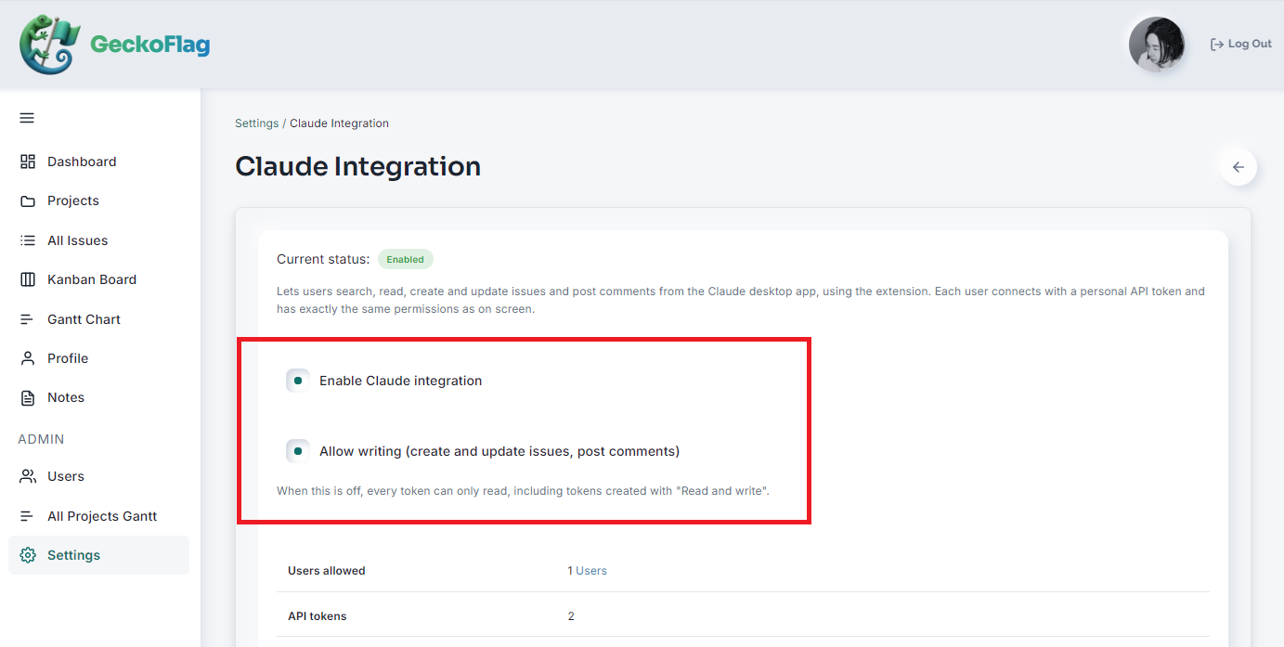Collapse sidebar with hamburger menu icon
This screenshot has height=647, width=1284.
click(27, 118)
